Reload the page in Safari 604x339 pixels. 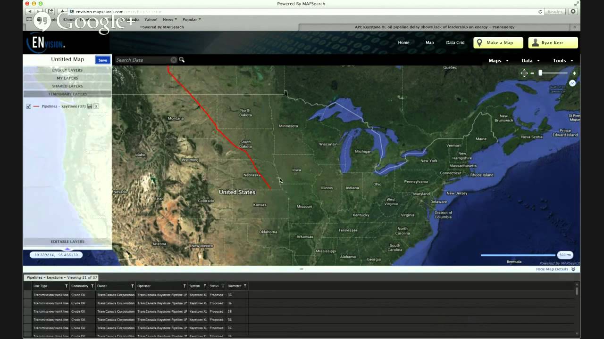tap(540, 12)
